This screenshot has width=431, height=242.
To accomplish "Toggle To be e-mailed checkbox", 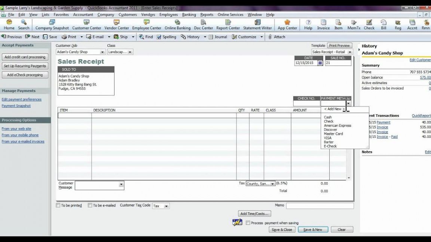I will click(90, 205).
